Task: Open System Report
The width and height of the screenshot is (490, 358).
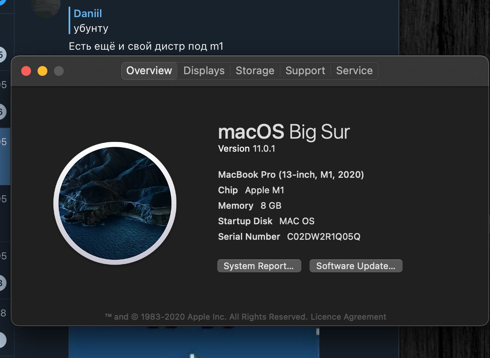Action: [x=259, y=266]
